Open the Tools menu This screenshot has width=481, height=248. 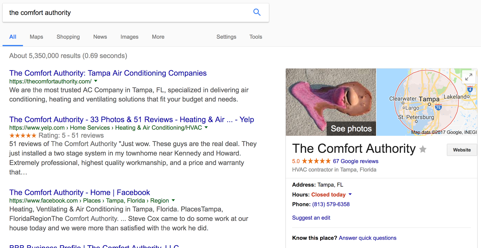(x=256, y=37)
